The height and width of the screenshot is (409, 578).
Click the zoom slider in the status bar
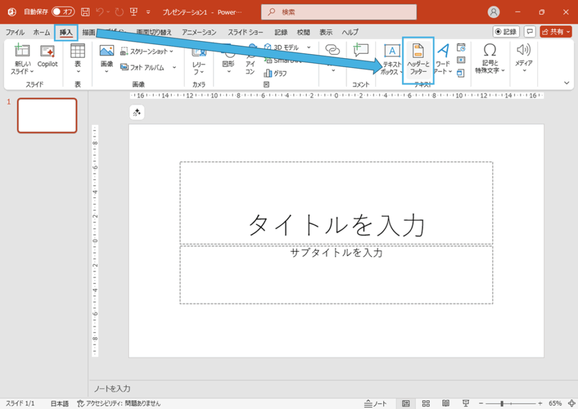coord(502,403)
